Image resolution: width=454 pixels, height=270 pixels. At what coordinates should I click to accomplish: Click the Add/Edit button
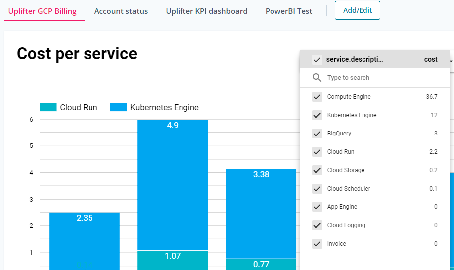click(x=358, y=10)
